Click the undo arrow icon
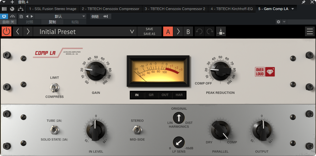 tap(199, 32)
